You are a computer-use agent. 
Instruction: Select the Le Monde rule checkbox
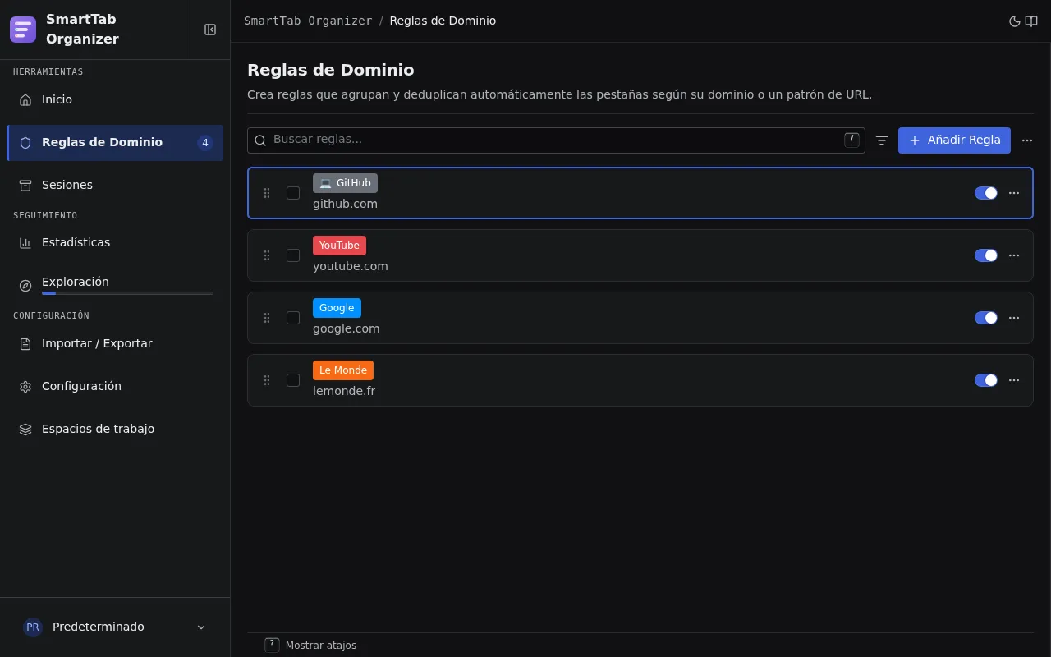[x=293, y=380]
